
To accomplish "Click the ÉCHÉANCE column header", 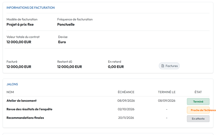I will [x=126, y=92].
